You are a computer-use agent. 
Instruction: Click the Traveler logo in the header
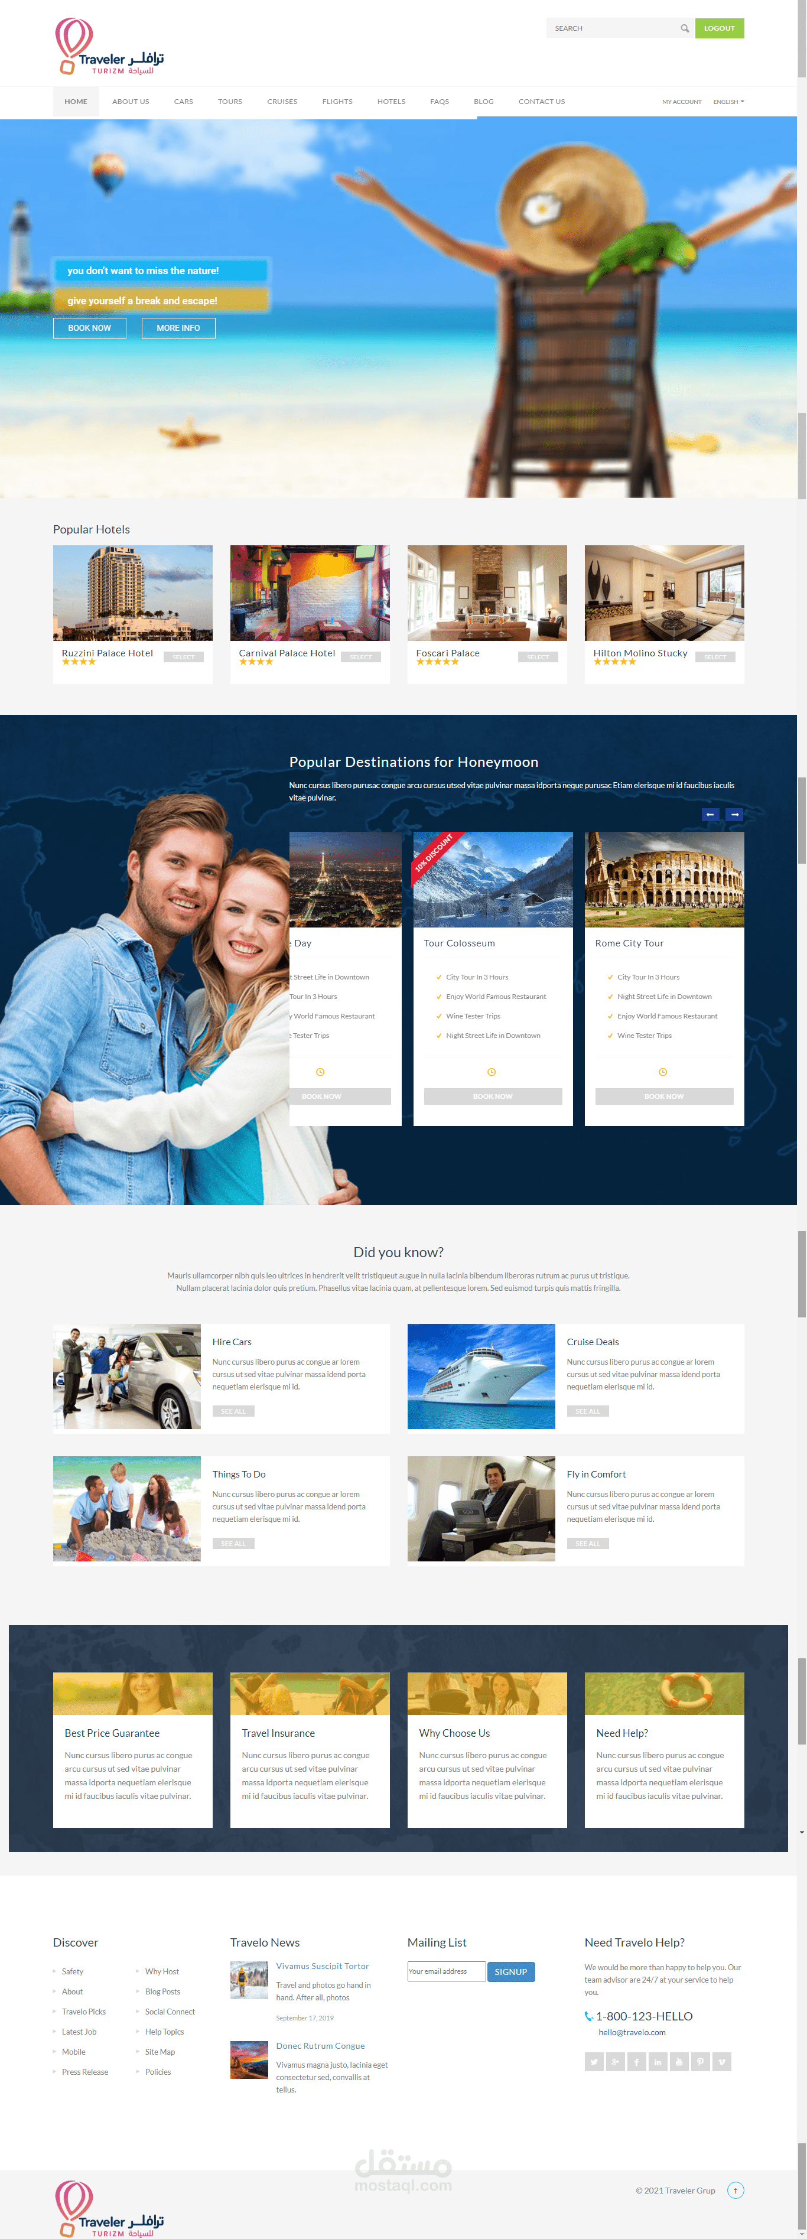109,46
